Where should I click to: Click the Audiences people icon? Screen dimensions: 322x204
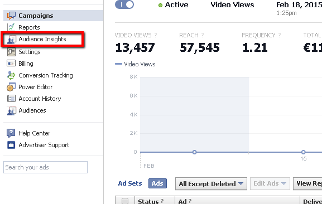(x=11, y=110)
